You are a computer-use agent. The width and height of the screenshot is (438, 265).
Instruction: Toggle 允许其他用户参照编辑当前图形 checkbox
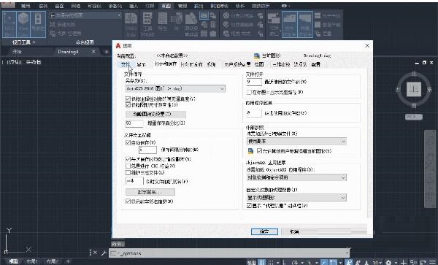tap(259, 151)
